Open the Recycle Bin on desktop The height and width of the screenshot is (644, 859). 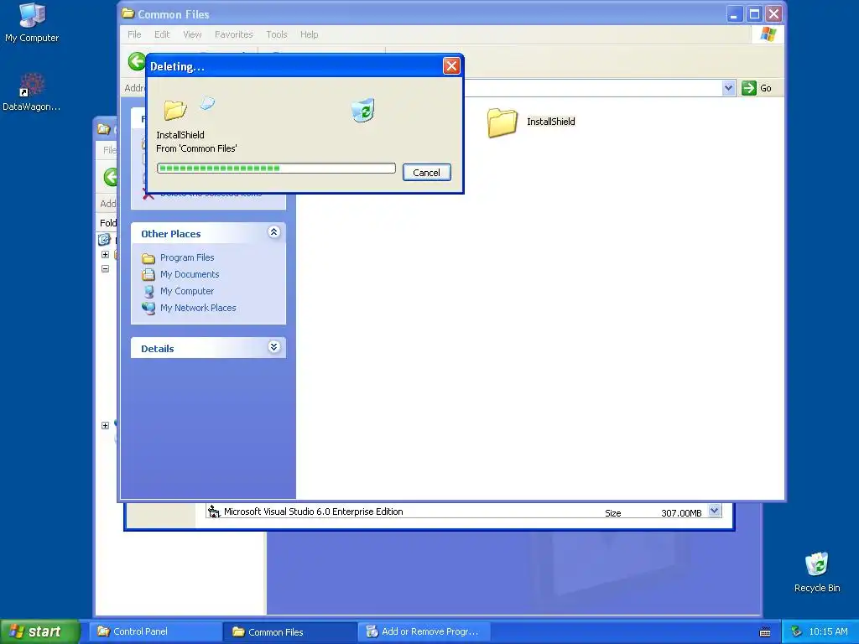[x=817, y=572]
